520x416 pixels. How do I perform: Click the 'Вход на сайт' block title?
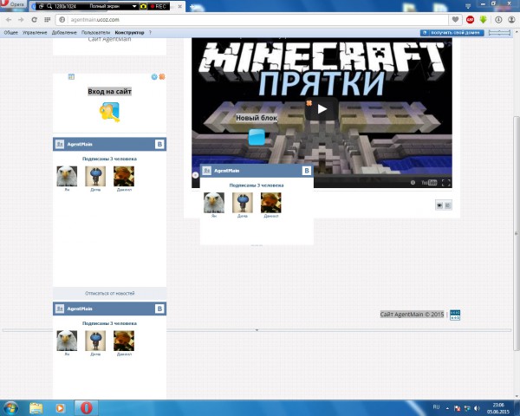109,92
